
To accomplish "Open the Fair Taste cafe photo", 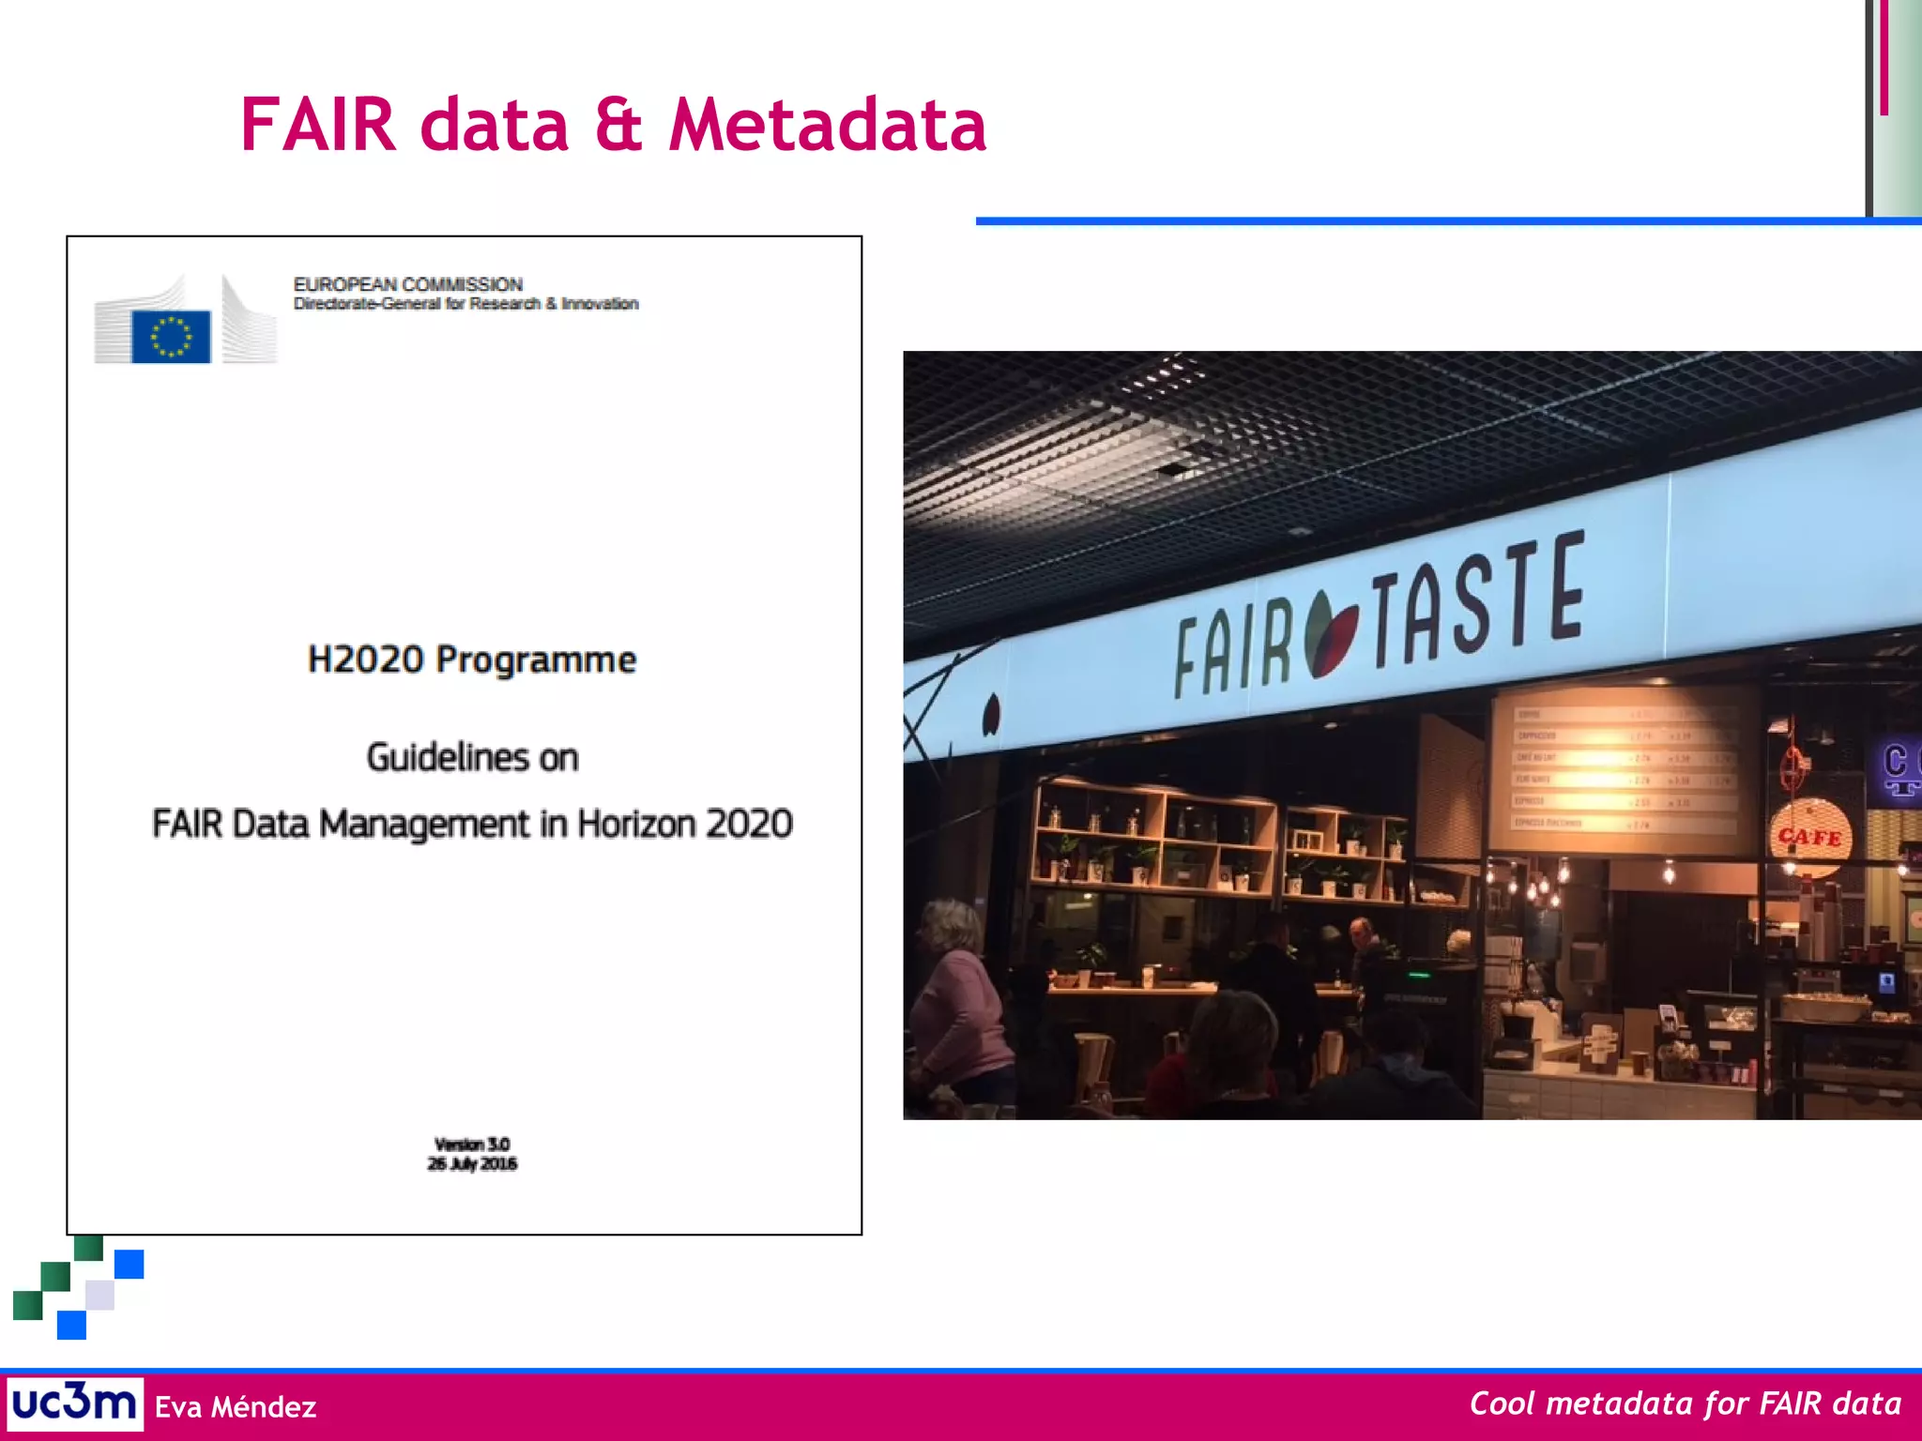I will pyautogui.click(x=1412, y=736).
